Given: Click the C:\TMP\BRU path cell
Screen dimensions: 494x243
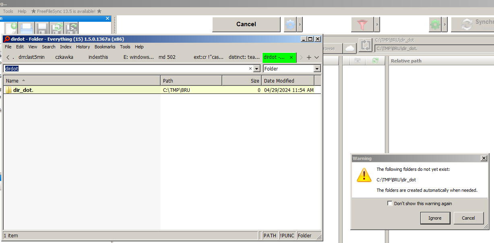Looking at the screenshot, I should tap(176, 90).
